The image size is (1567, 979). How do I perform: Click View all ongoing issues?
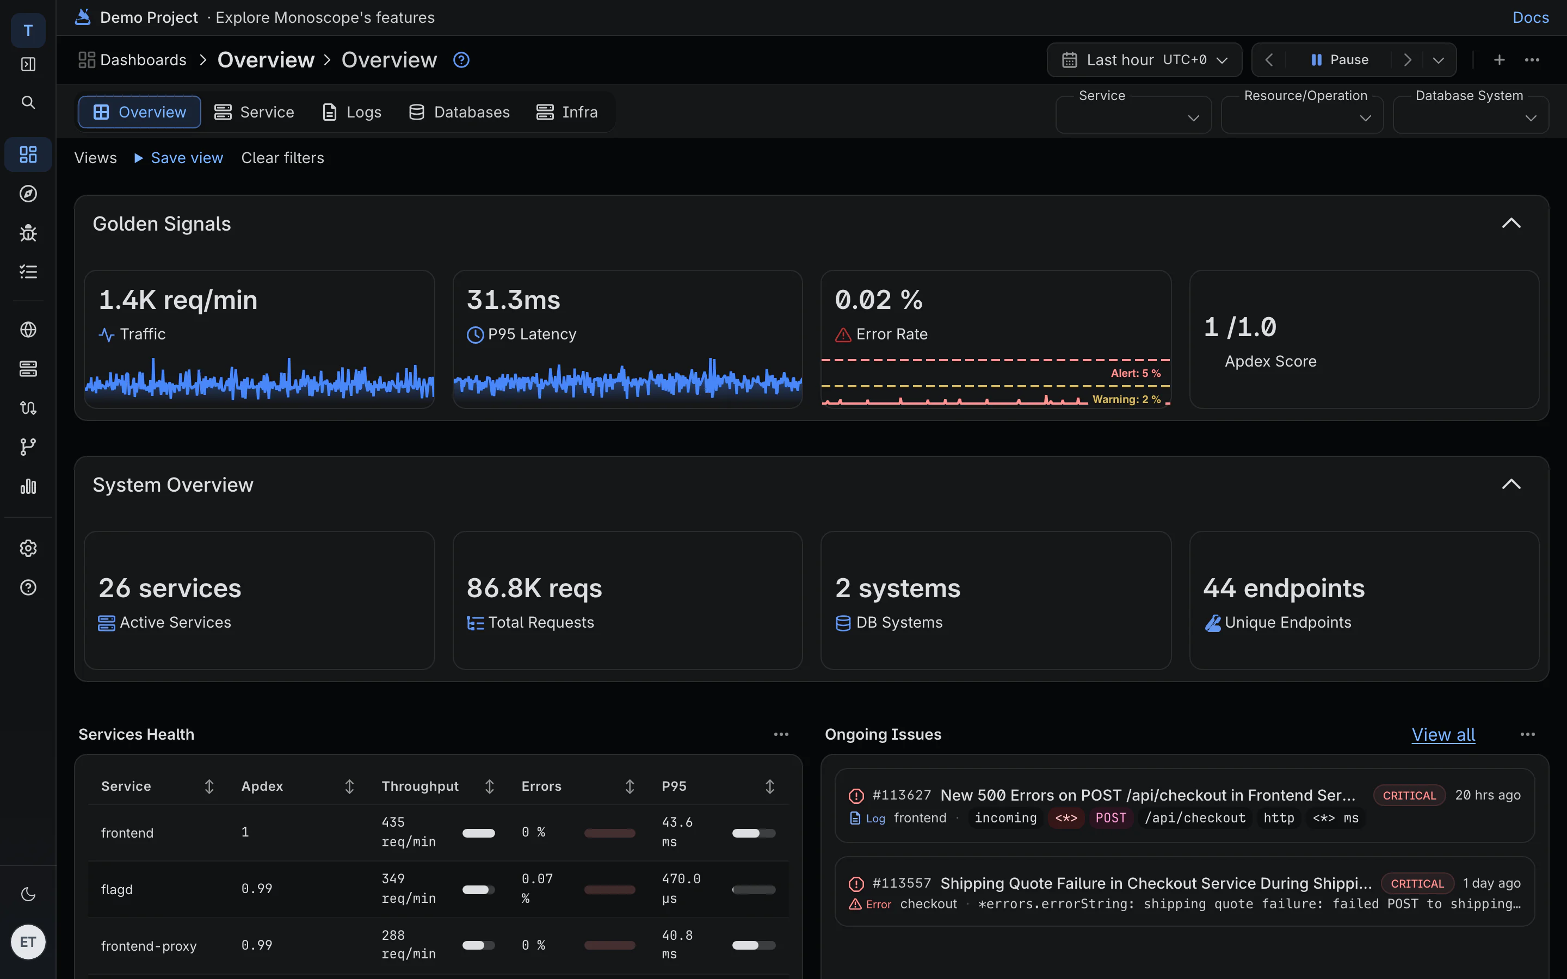1443,734
